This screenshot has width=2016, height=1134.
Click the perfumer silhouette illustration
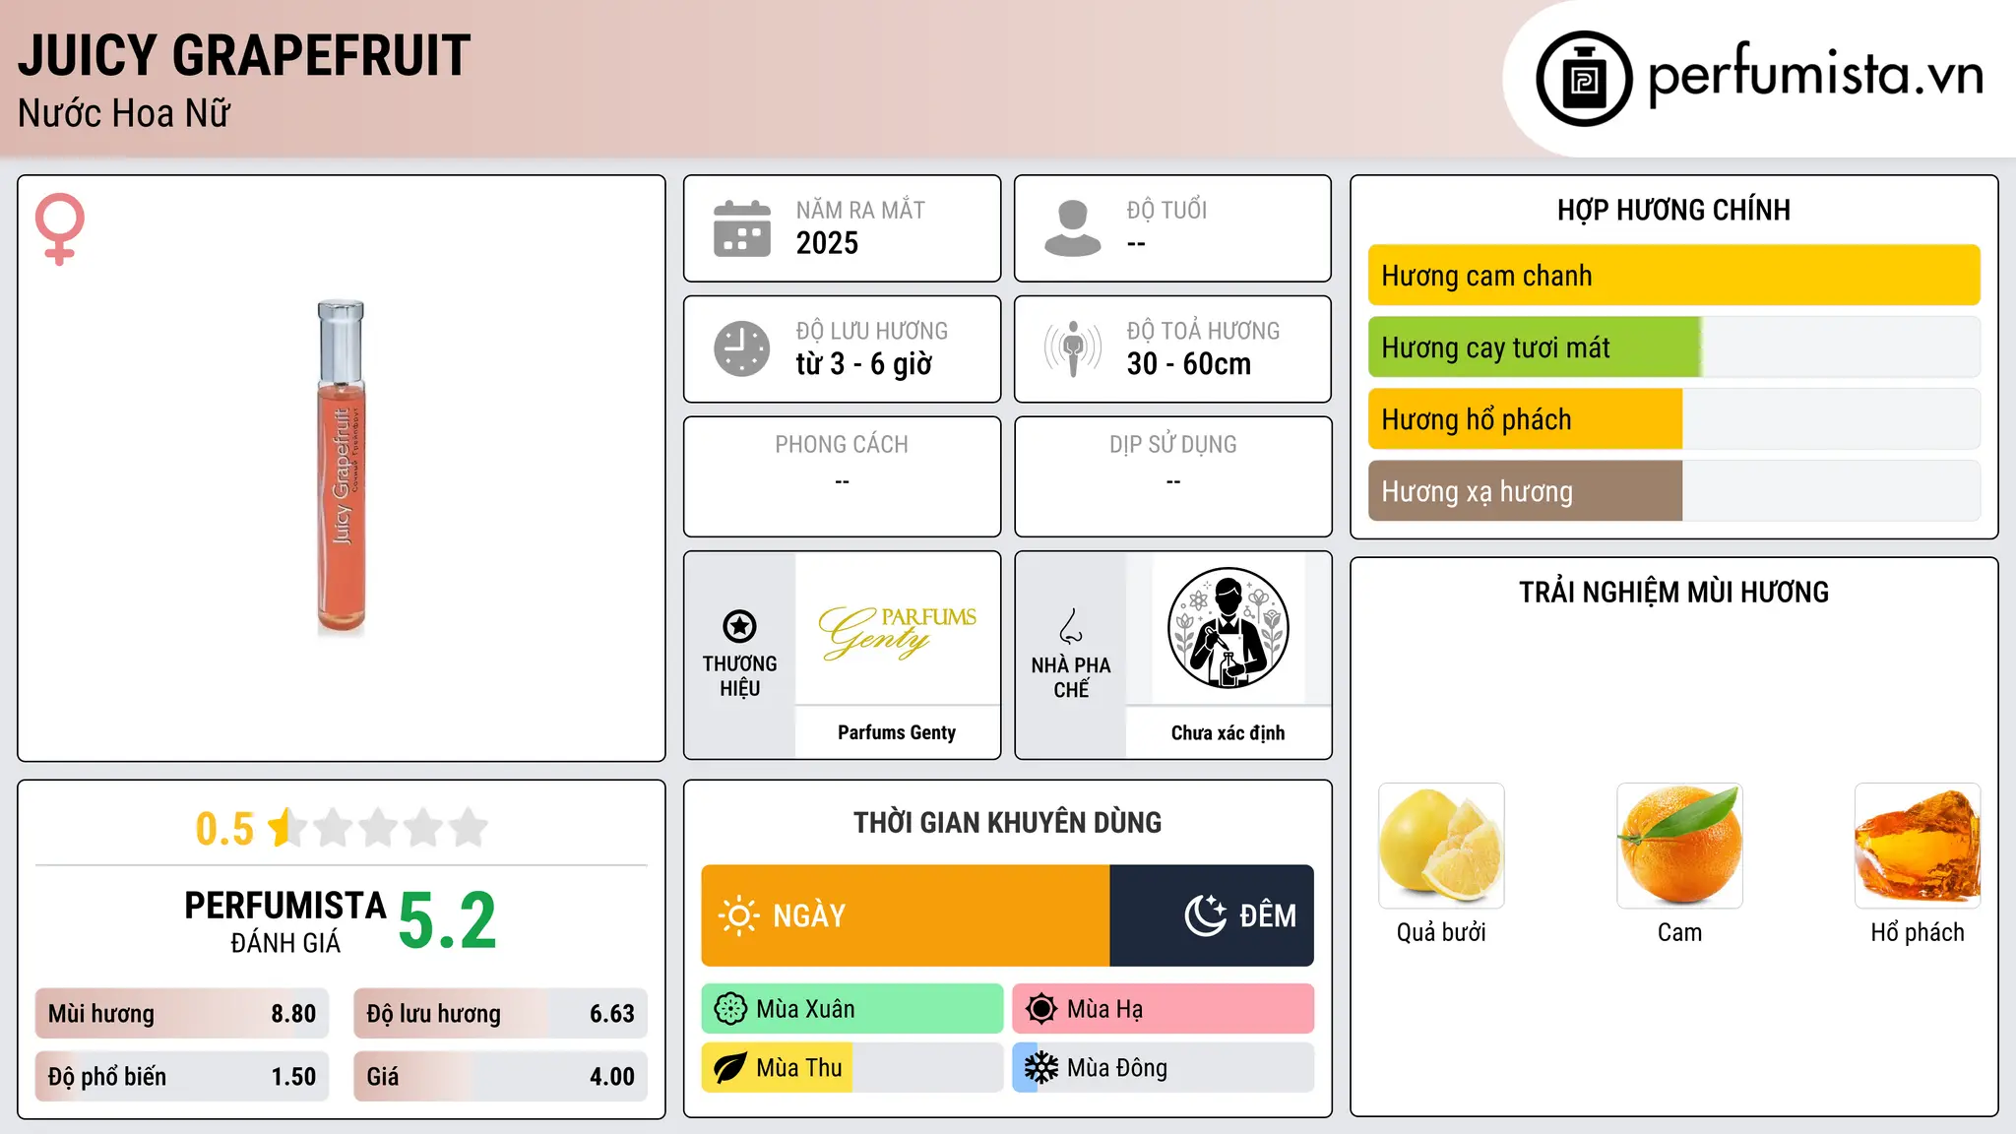1228,628
